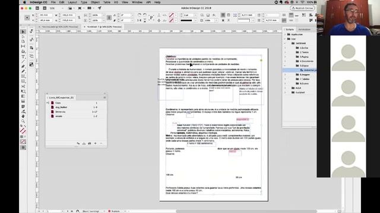Click the stroke color swatch in Control panel
Viewport: 380px width, 213px height.
[x=172, y=21]
